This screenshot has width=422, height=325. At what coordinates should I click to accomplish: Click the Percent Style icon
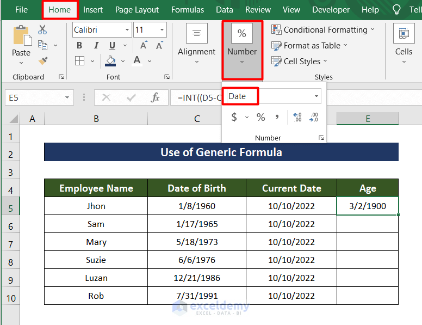(x=261, y=117)
